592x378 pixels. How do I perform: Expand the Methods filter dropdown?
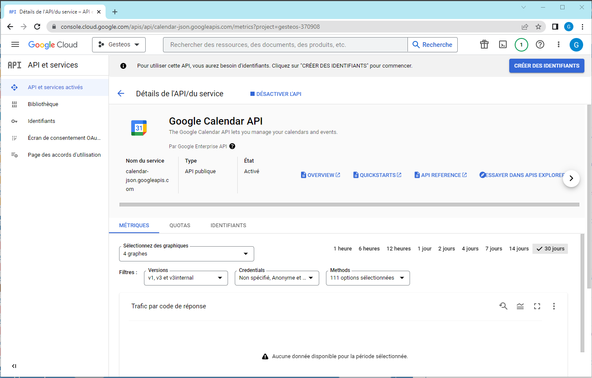coord(367,278)
